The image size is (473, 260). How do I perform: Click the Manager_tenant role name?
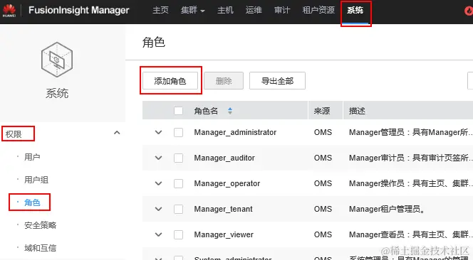tap(223, 209)
